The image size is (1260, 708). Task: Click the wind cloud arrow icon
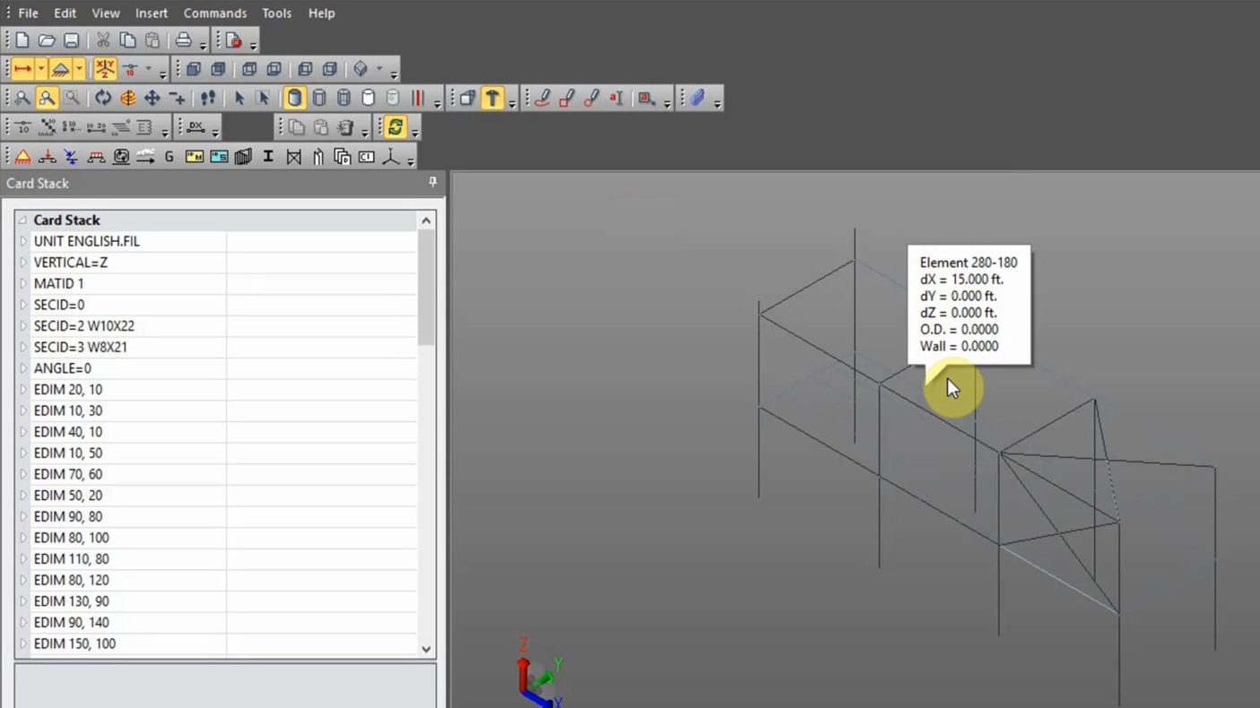145,157
